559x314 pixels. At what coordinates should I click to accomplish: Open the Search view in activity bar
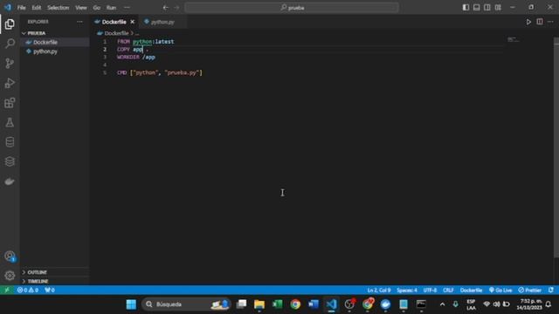[10, 44]
